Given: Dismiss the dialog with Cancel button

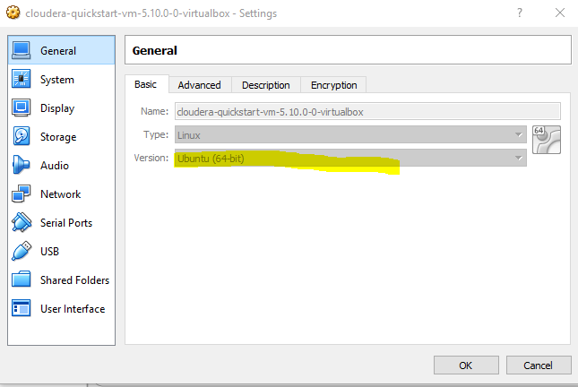Looking at the screenshot, I should tap(539, 365).
